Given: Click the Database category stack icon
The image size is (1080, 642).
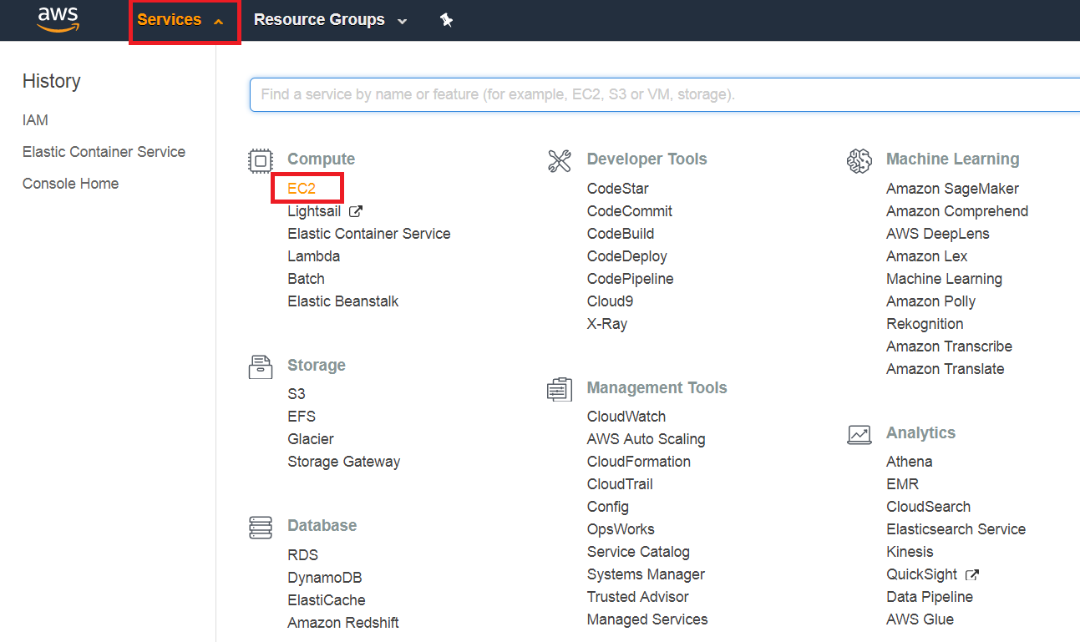Looking at the screenshot, I should pyautogui.click(x=260, y=527).
